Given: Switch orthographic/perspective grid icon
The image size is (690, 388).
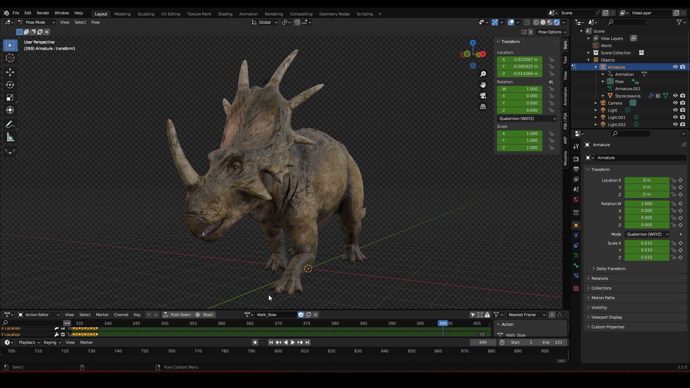Looking at the screenshot, I should [483, 107].
